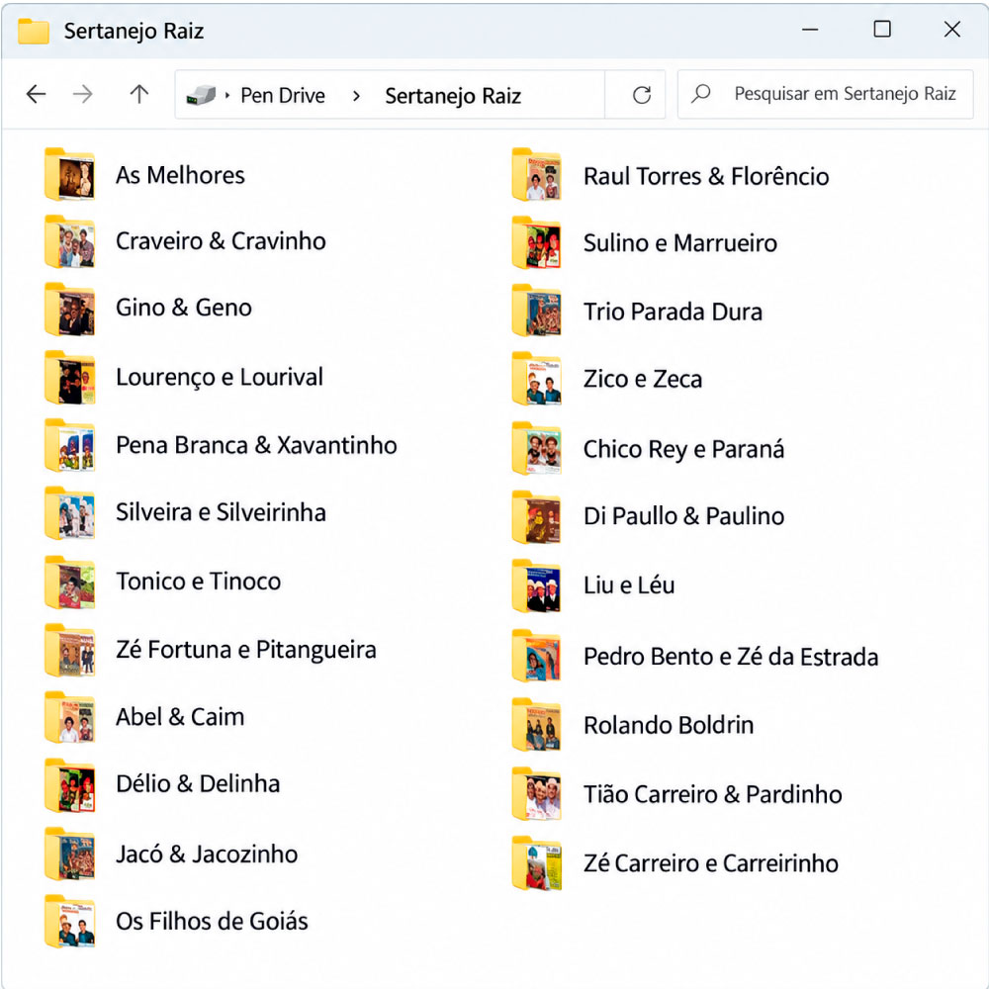This screenshot has height=989, width=989.
Task: Refresh the Sertanejo Raiz folder
Action: pos(642,95)
